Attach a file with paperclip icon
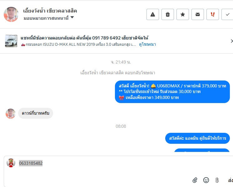The width and height of the screenshot is (233, 187). (195, 180)
